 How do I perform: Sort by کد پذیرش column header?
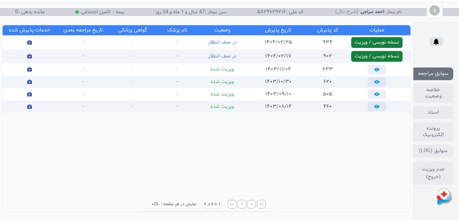tap(327, 30)
